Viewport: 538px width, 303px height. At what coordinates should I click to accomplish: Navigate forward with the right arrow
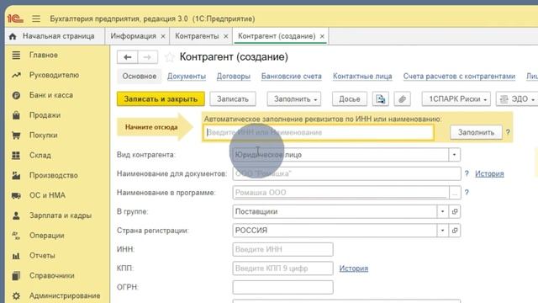tap(148, 57)
